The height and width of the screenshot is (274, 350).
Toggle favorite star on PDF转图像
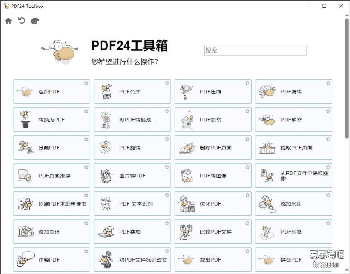[x=248, y=167]
